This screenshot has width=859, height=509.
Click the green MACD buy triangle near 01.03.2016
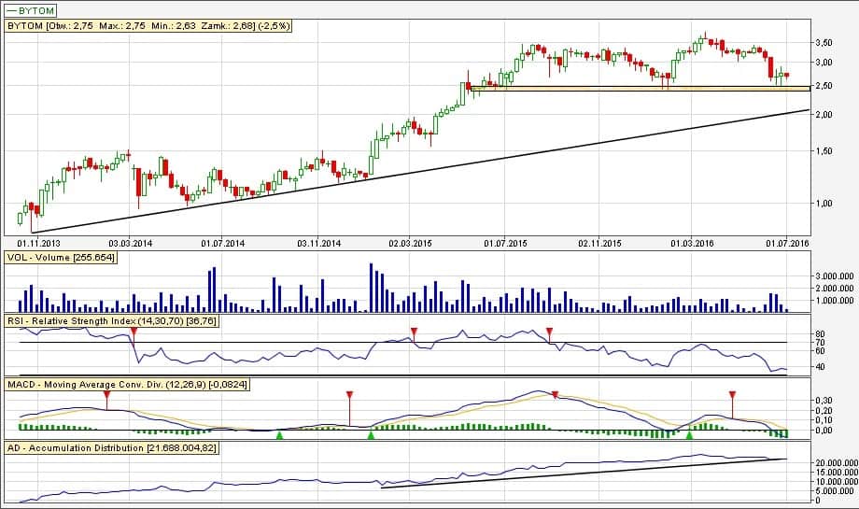pos(690,434)
